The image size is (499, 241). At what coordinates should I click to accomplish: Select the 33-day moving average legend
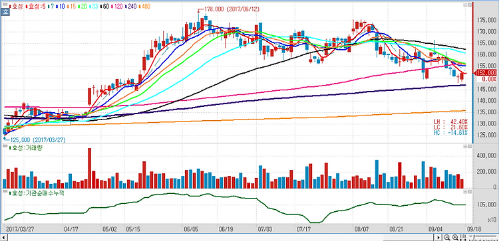click(94, 7)
